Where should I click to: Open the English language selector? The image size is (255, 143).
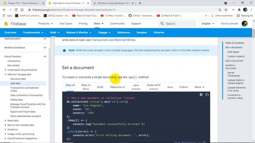[x=208, y=23]
